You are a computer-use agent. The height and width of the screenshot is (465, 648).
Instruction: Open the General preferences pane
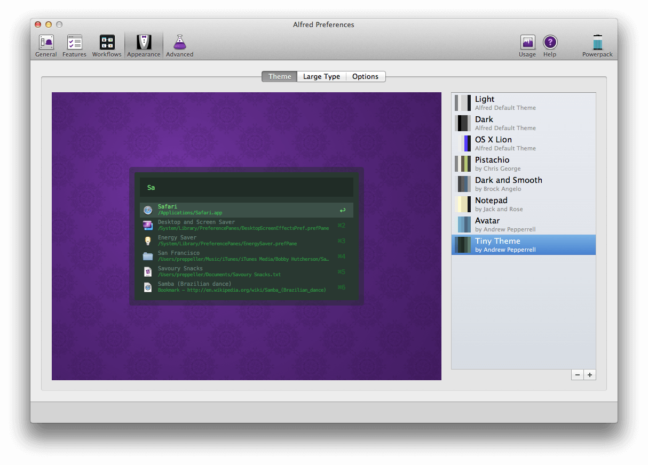tap(46, 45)
